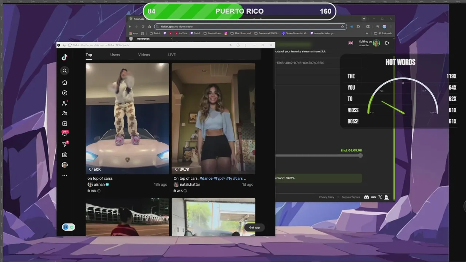Toggle the pill switch at TikTok bottom-left
The image size is (466, 262).
coord(68,227)
